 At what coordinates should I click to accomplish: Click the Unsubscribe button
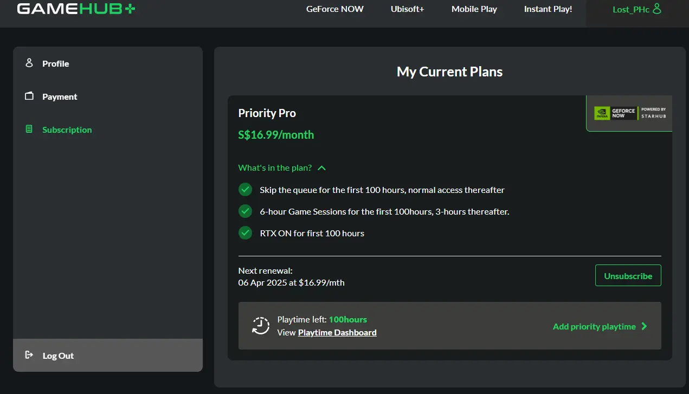(628, 276)
